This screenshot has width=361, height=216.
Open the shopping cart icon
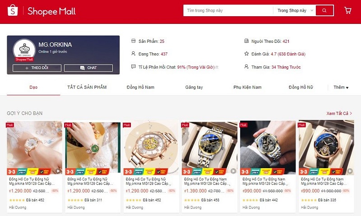point(347,10)
